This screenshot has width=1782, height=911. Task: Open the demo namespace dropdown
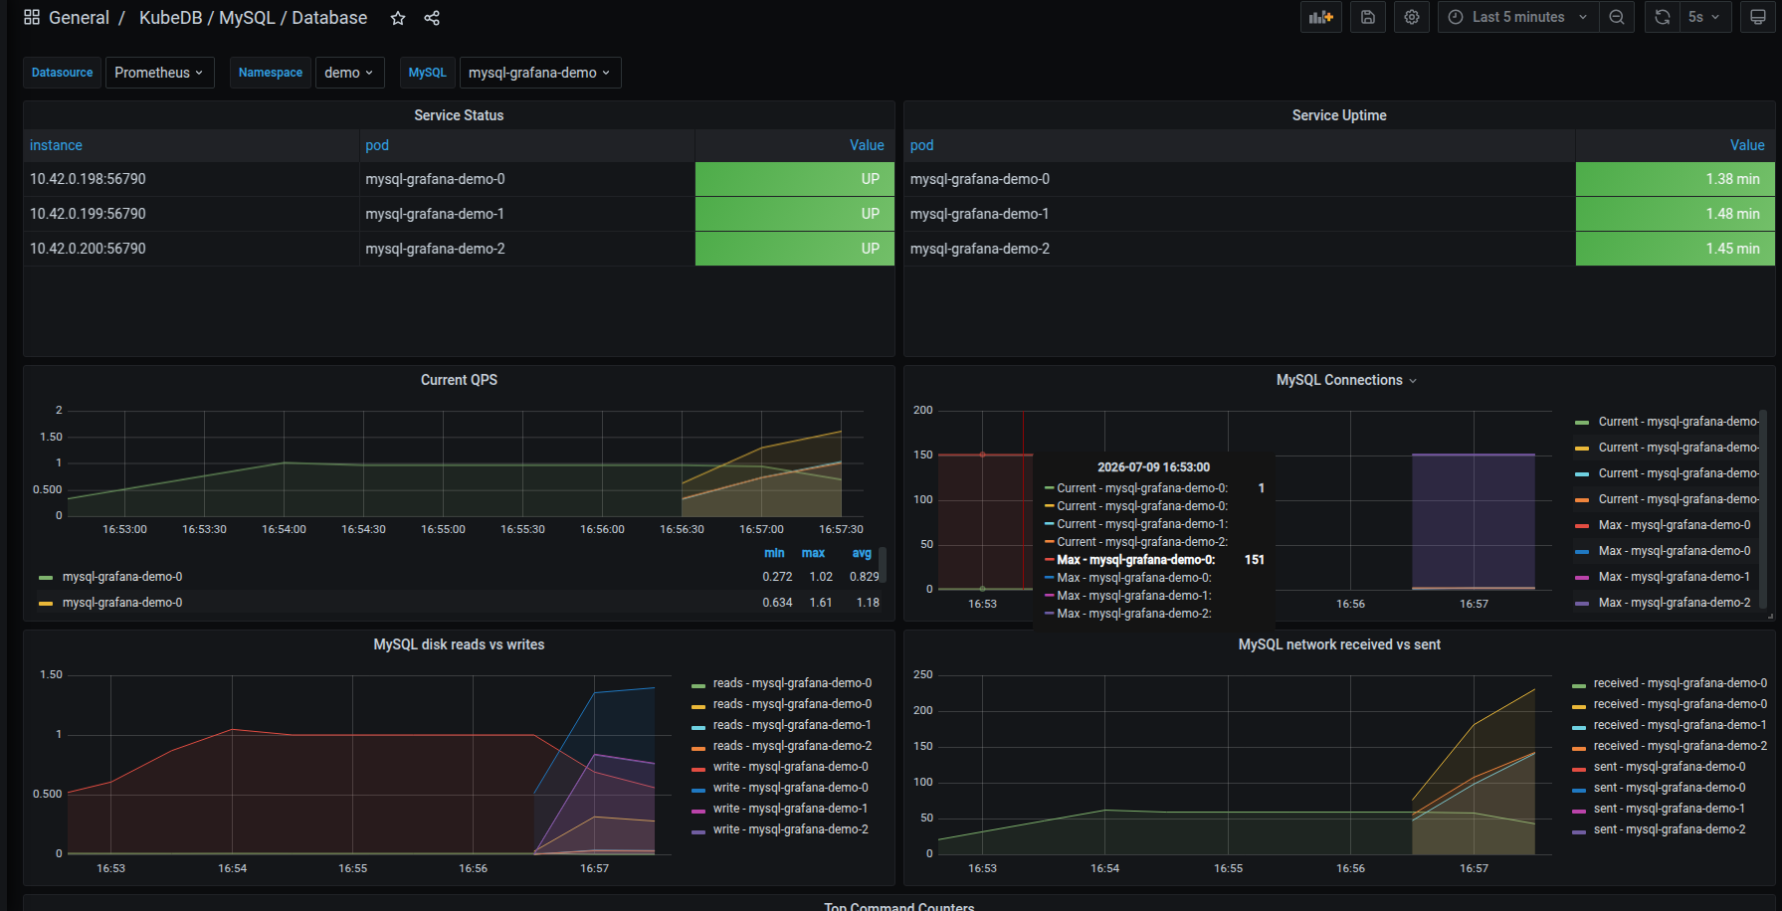pos(349,73)
